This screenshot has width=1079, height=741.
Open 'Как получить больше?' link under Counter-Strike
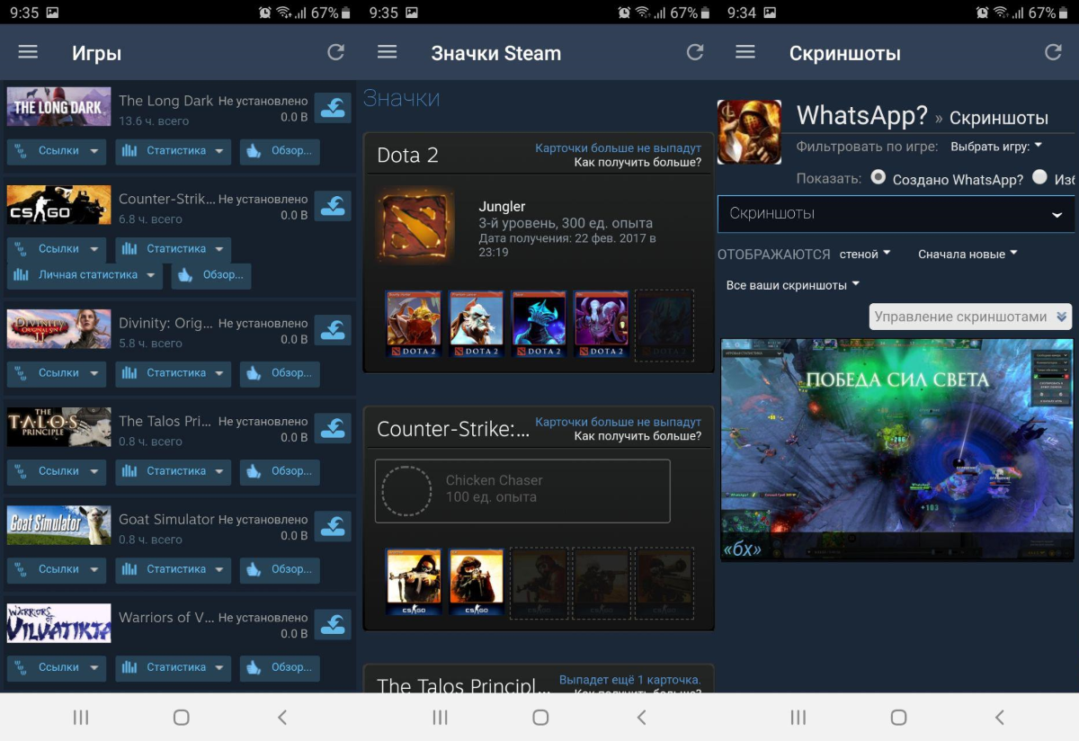pos(638,436)
